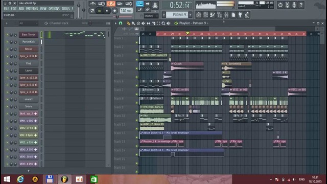The height and width of the screenshot is (184, 327).
Task: Mute the Clap channel
Action: coord(7,63)
